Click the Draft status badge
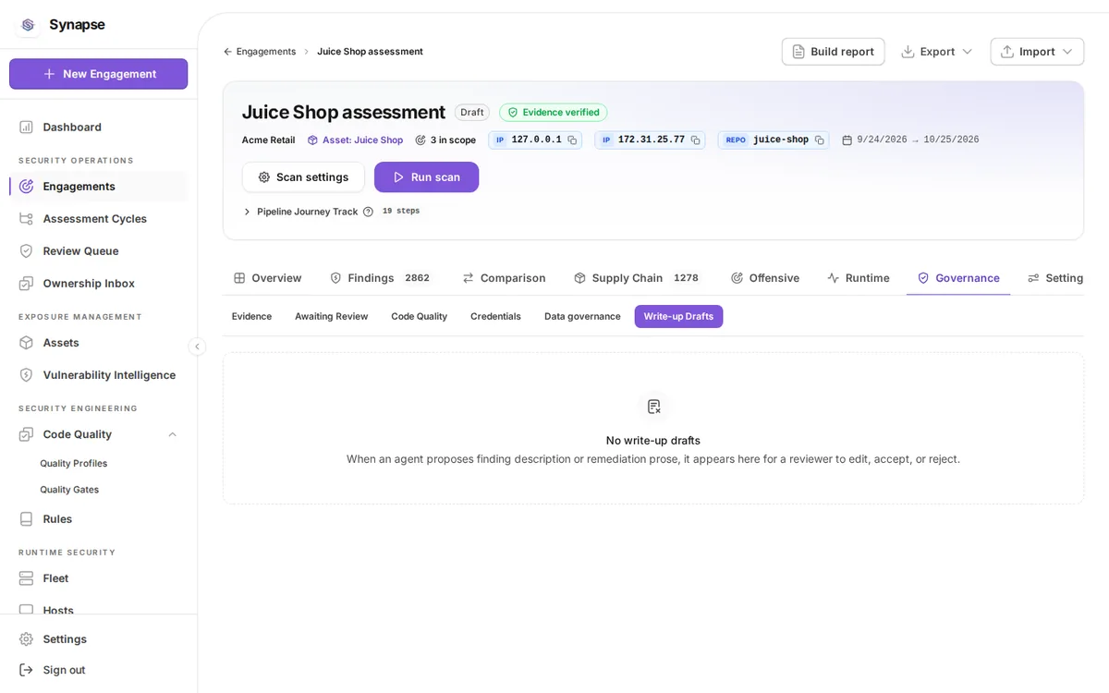This screenshot has height=693, width=1109. coord(472,113)
